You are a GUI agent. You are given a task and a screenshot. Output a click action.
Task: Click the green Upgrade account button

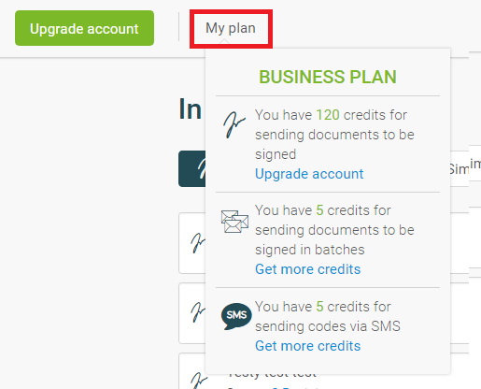[x=84, y=28]
